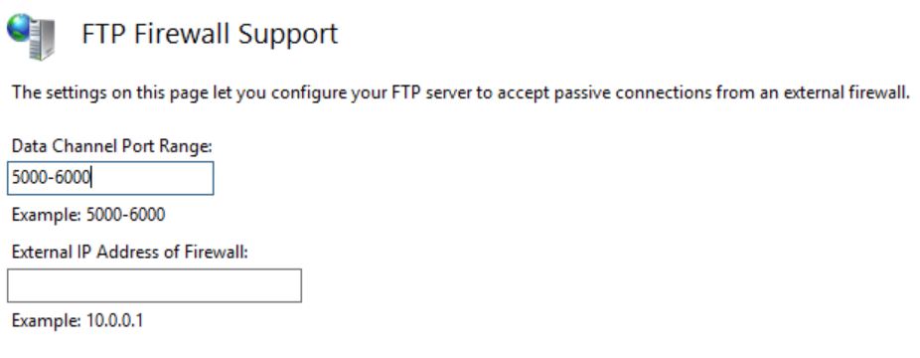
Task: Focus the External IP Address of Firewall field
Action: (154, 285)
